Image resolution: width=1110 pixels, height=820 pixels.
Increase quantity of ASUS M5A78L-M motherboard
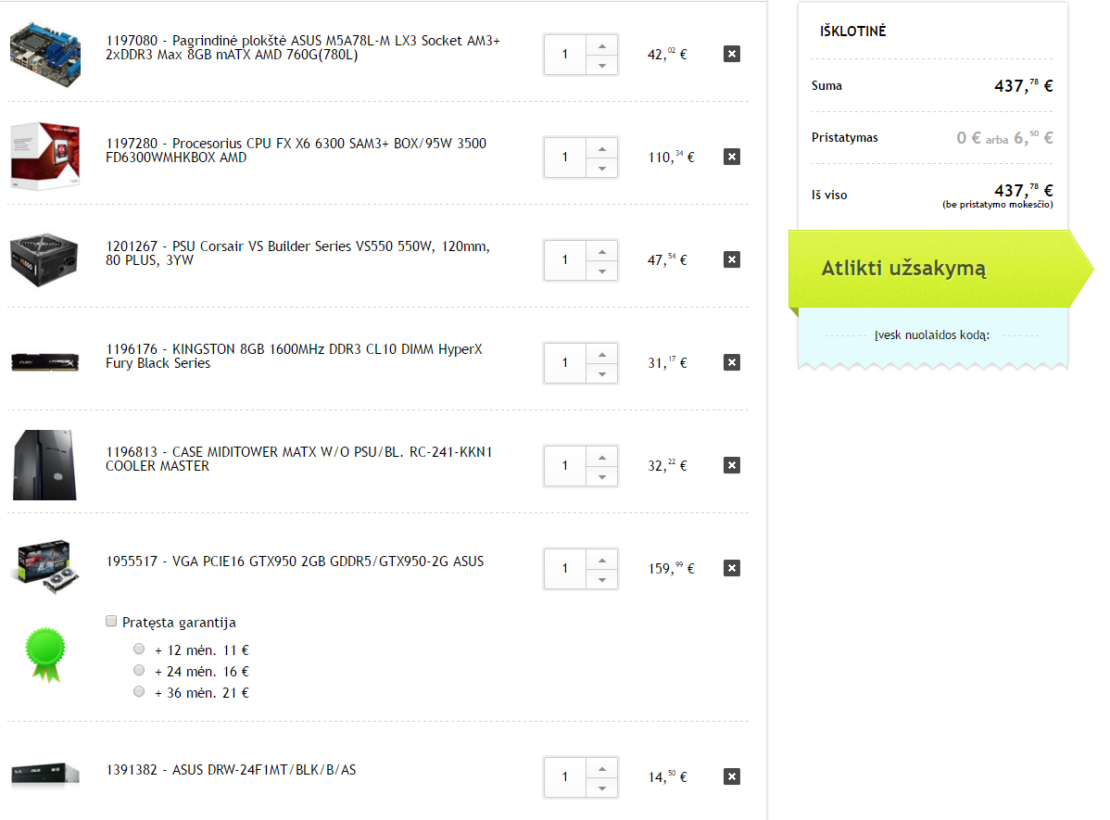click(601, 45)
